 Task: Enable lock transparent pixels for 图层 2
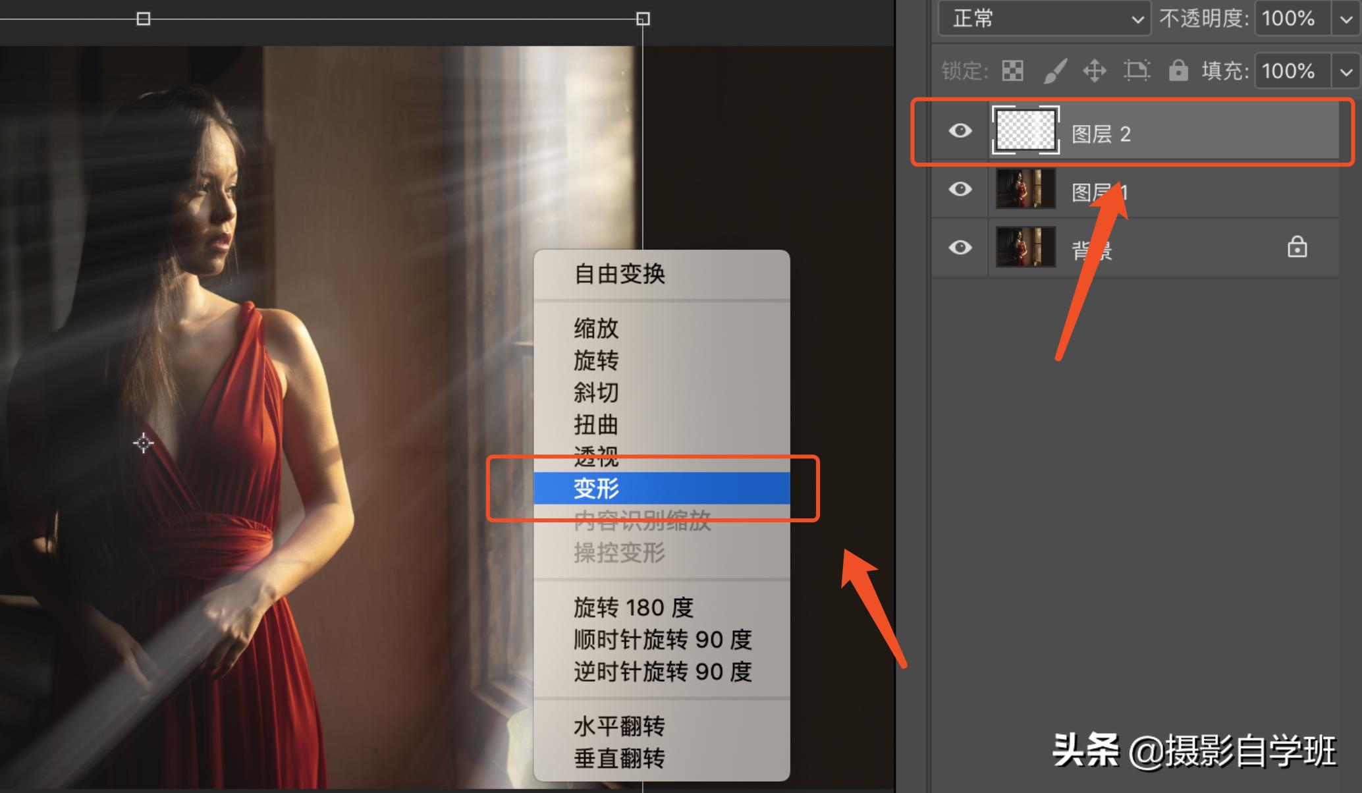(1012, 71)
